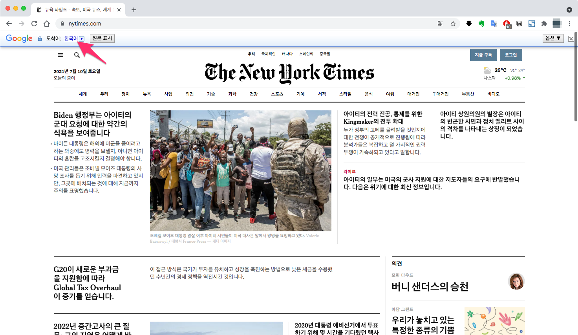Select the 중국말 edition link
This screenshot has width=578, height=335.
[325, 54]
